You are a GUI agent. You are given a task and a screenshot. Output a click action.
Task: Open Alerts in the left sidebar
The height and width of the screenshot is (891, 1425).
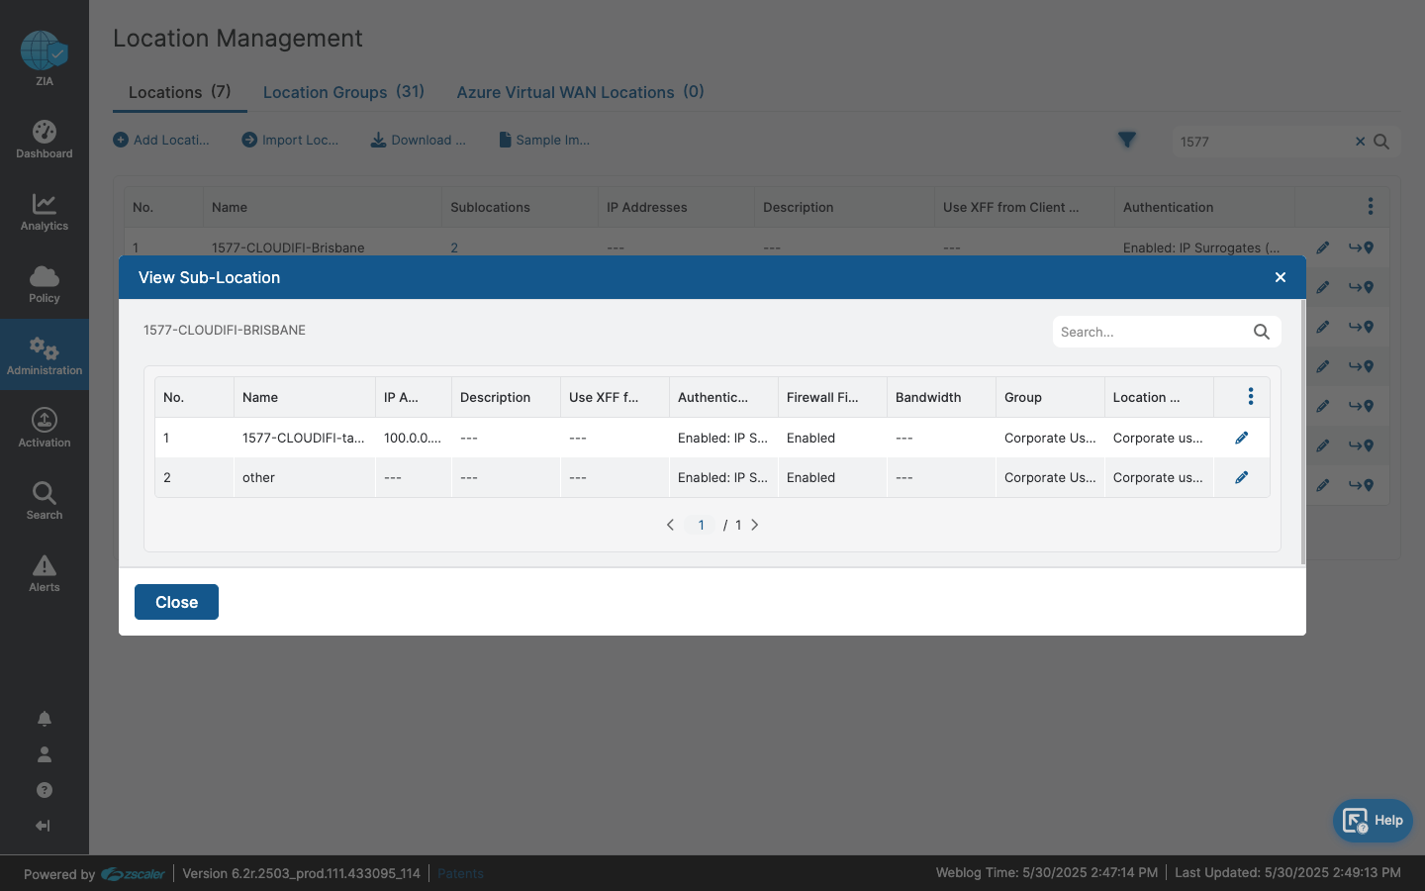click(x=45, y=572)
